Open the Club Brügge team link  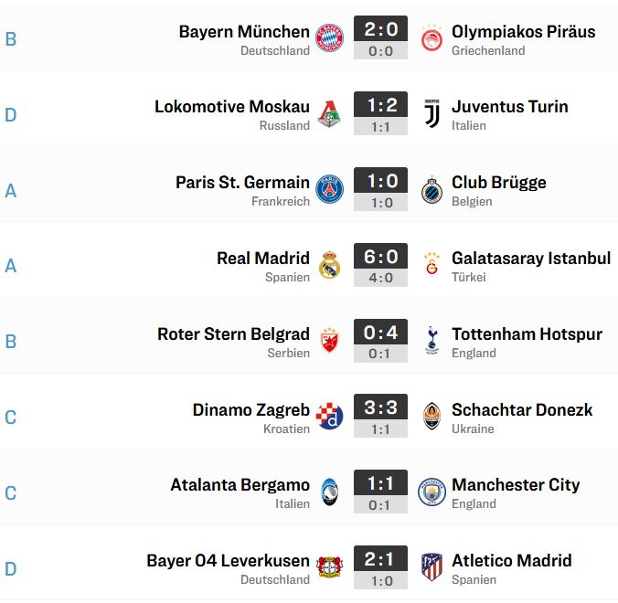point(499,183)
